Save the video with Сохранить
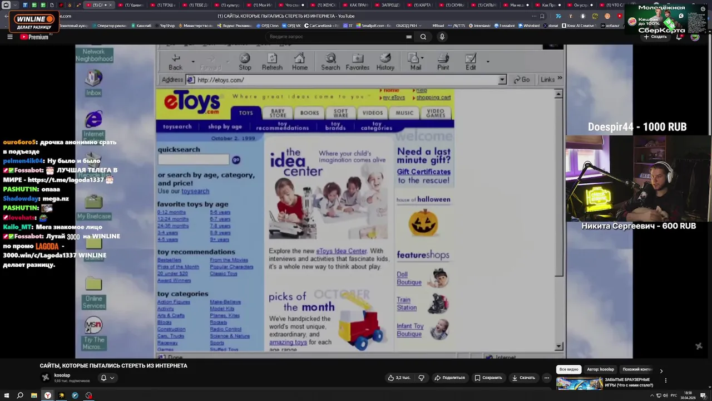This screenshot has width=712, height=401. click(488, 378)
